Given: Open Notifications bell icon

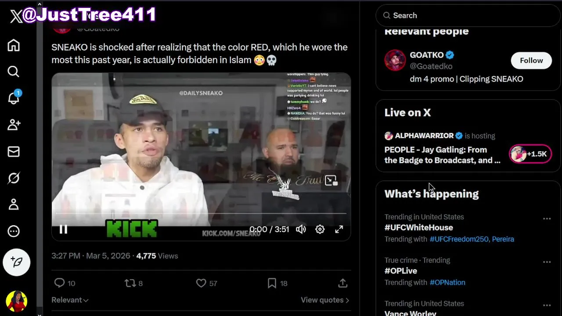Looking at the screenshot, I should 14,98.
